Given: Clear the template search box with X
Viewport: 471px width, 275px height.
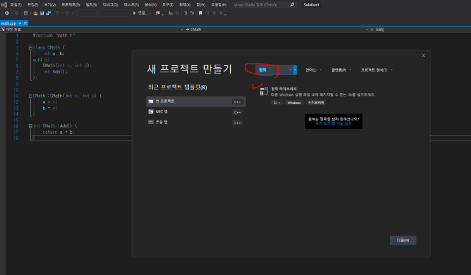Looking at the screenshot, I should [290, 70].
